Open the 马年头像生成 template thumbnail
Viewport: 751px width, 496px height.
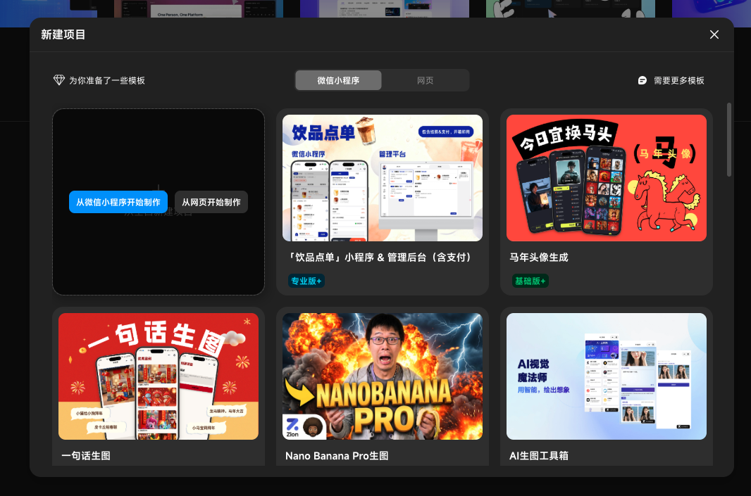tap(606, 178)
